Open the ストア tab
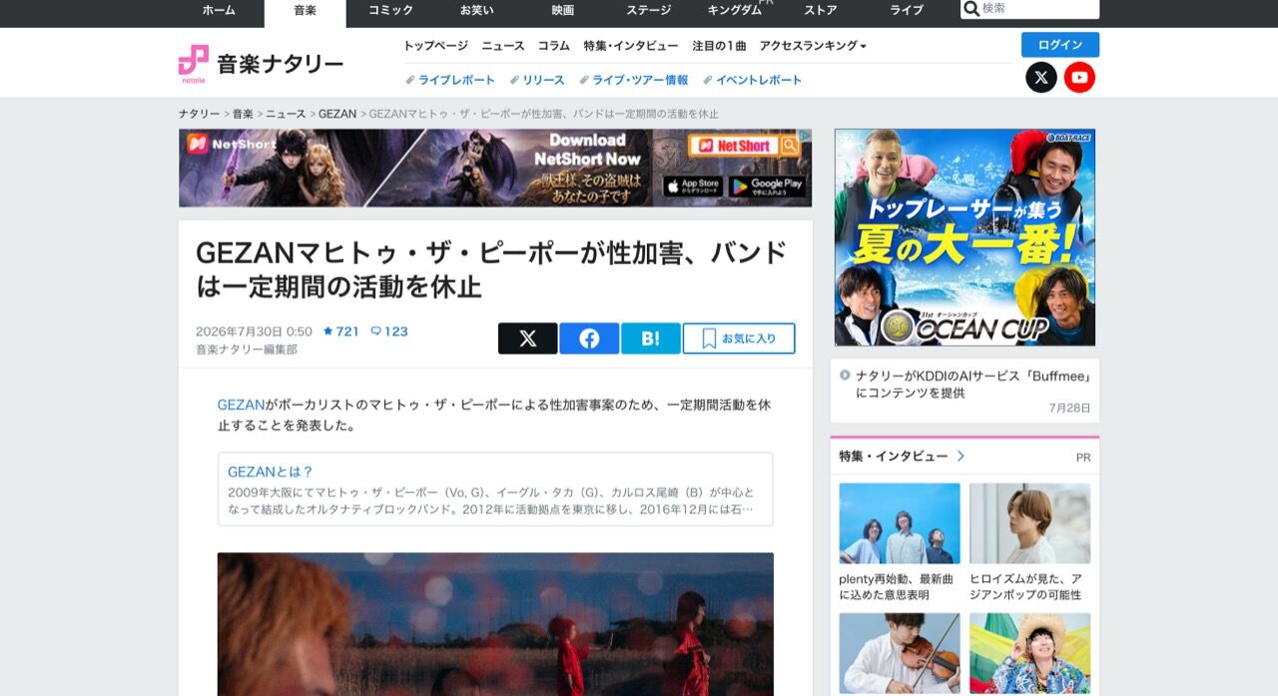Screen dimensions: 1278x696 tap(821, 10)
